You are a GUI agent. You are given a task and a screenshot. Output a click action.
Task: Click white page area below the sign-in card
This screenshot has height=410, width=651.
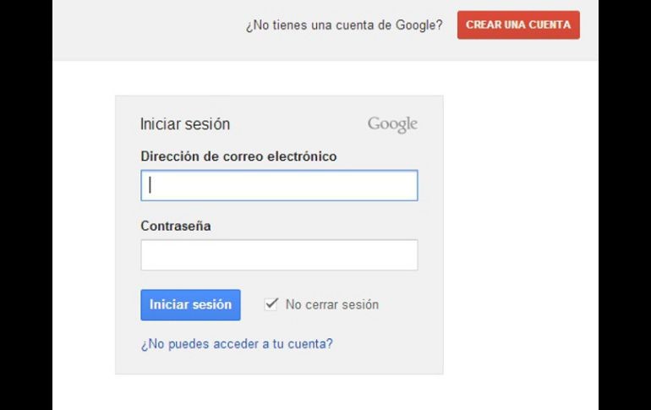point(279,392)
